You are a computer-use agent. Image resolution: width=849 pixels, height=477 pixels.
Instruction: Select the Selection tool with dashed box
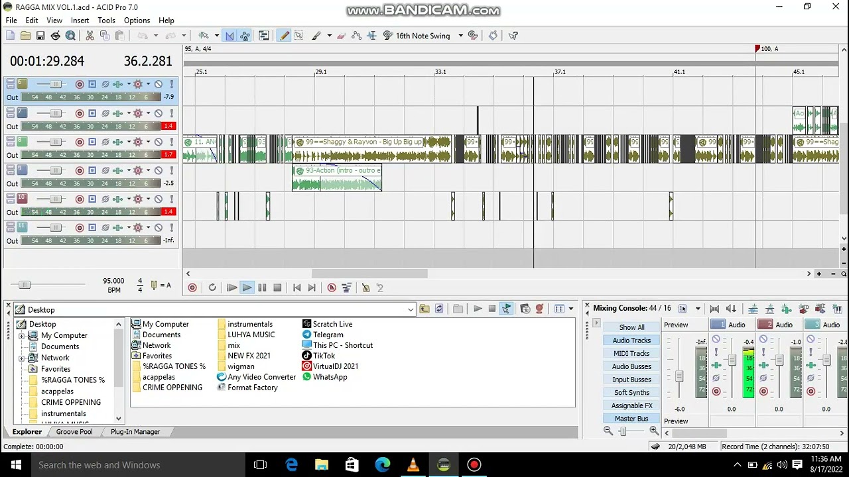pos(298,36)
